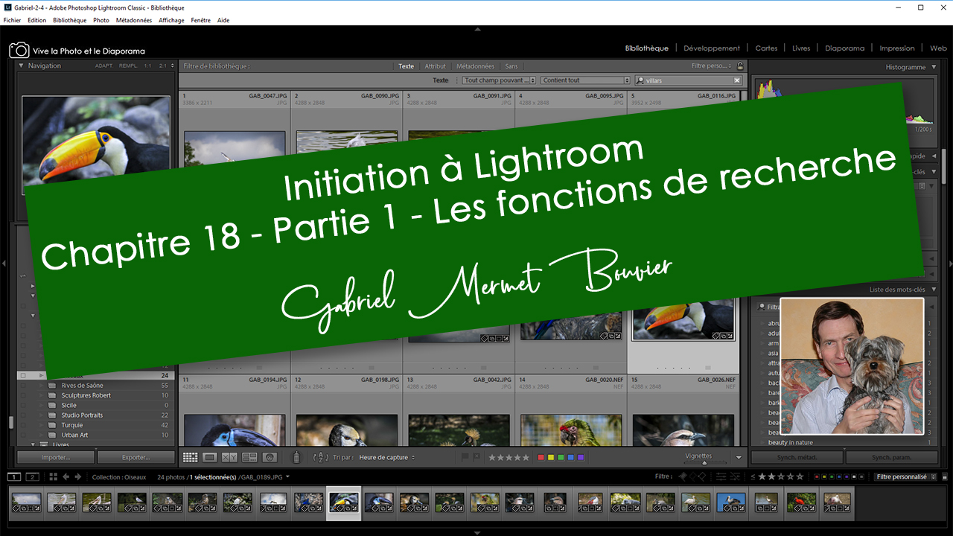Viewport: 953px width, 536px height.
Task: Open people face view icon
Action: [270, 458]
